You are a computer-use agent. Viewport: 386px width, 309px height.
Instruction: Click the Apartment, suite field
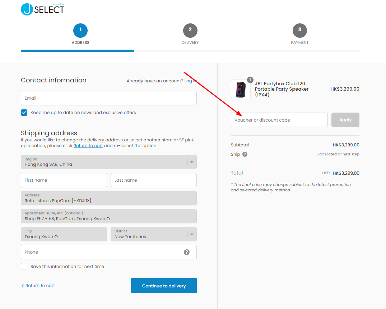click(108, 216)
